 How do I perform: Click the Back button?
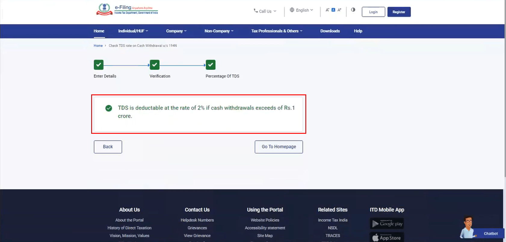(x=108, y=147)
